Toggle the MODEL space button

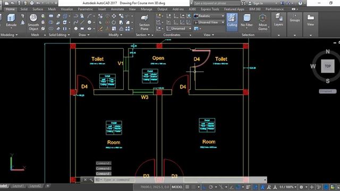tap(177, 187)
